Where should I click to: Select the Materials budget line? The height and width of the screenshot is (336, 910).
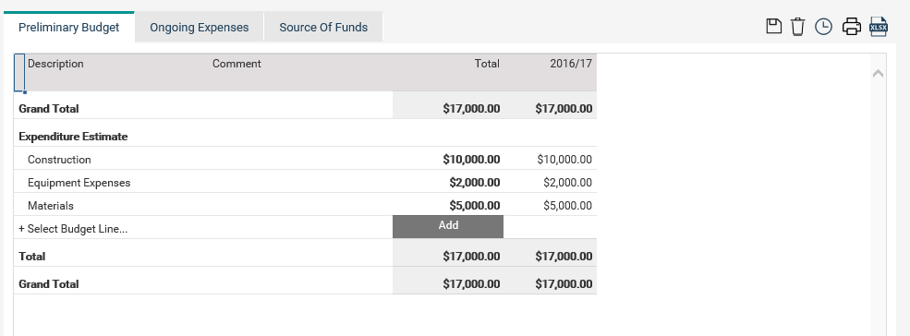tap(51, 206)
